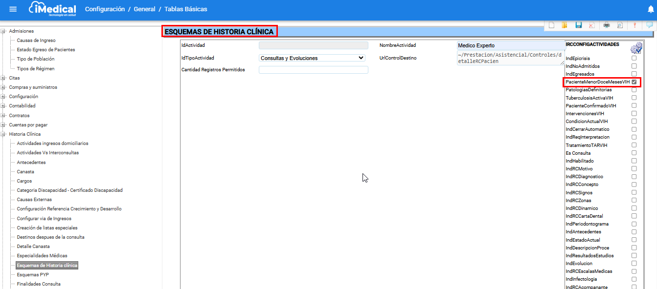Open the speech bubble comments icon
657x289 pixels.
tap(649, 25)
